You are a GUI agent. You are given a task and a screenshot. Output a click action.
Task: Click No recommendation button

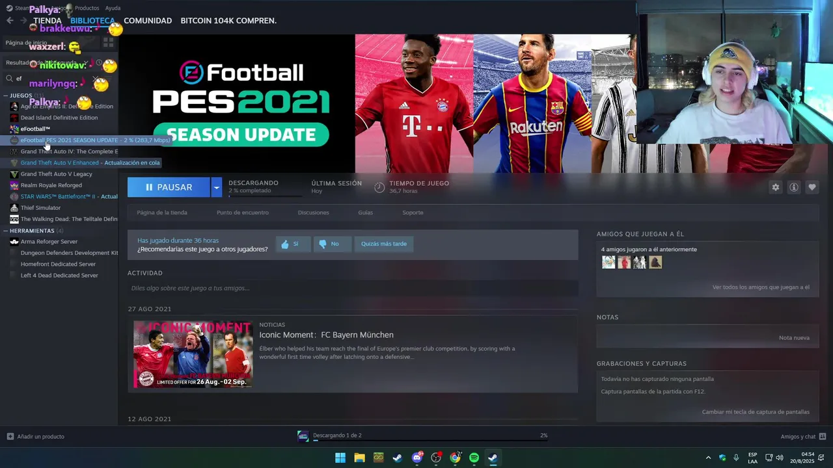point(333,244)
